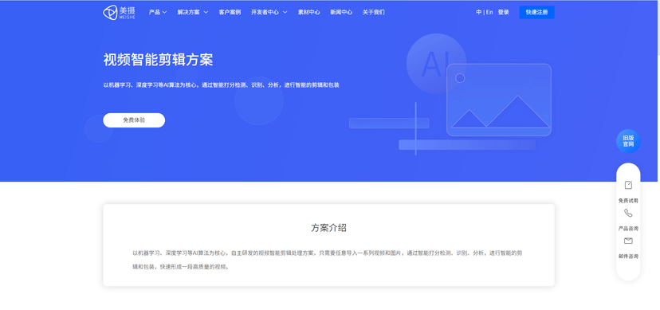Switch language to 中

pos(479,12)
